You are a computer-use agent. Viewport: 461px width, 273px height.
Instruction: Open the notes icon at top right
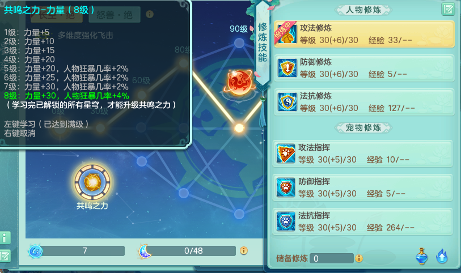click(448, 9)
